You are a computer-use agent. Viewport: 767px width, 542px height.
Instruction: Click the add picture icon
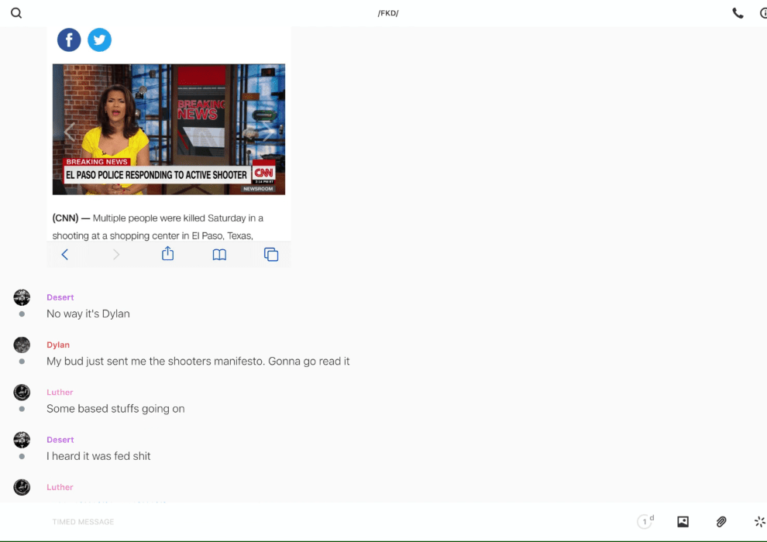pos(683,522)
